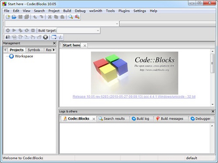Switch to the Build log tab
The height and width of the screenshot is (163, 218).
click(x=141, y=119)
